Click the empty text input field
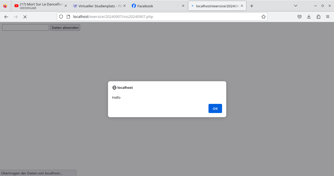 [x=26, y=28]
